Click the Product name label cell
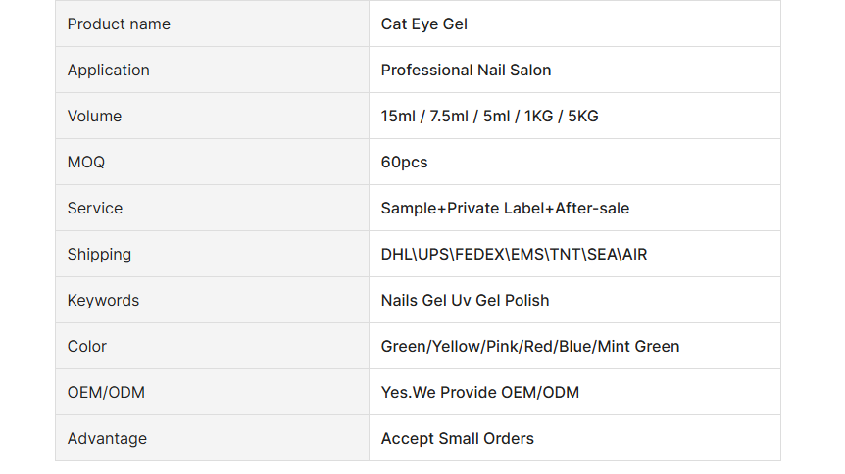This screenshot has height=474, width=845. [x=212, y=24]
